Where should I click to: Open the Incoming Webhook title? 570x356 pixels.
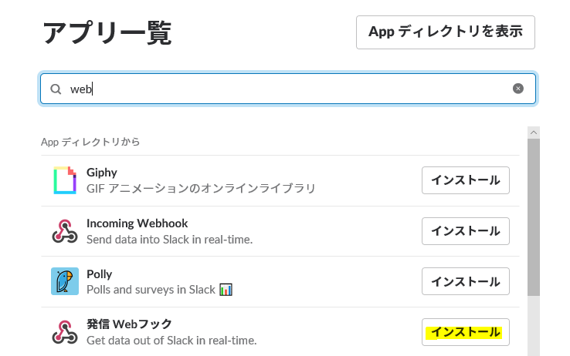click(137, 223)
